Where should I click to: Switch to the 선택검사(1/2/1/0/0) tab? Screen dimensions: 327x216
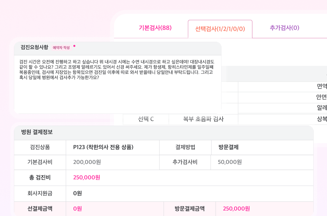[x=220, y=29]
